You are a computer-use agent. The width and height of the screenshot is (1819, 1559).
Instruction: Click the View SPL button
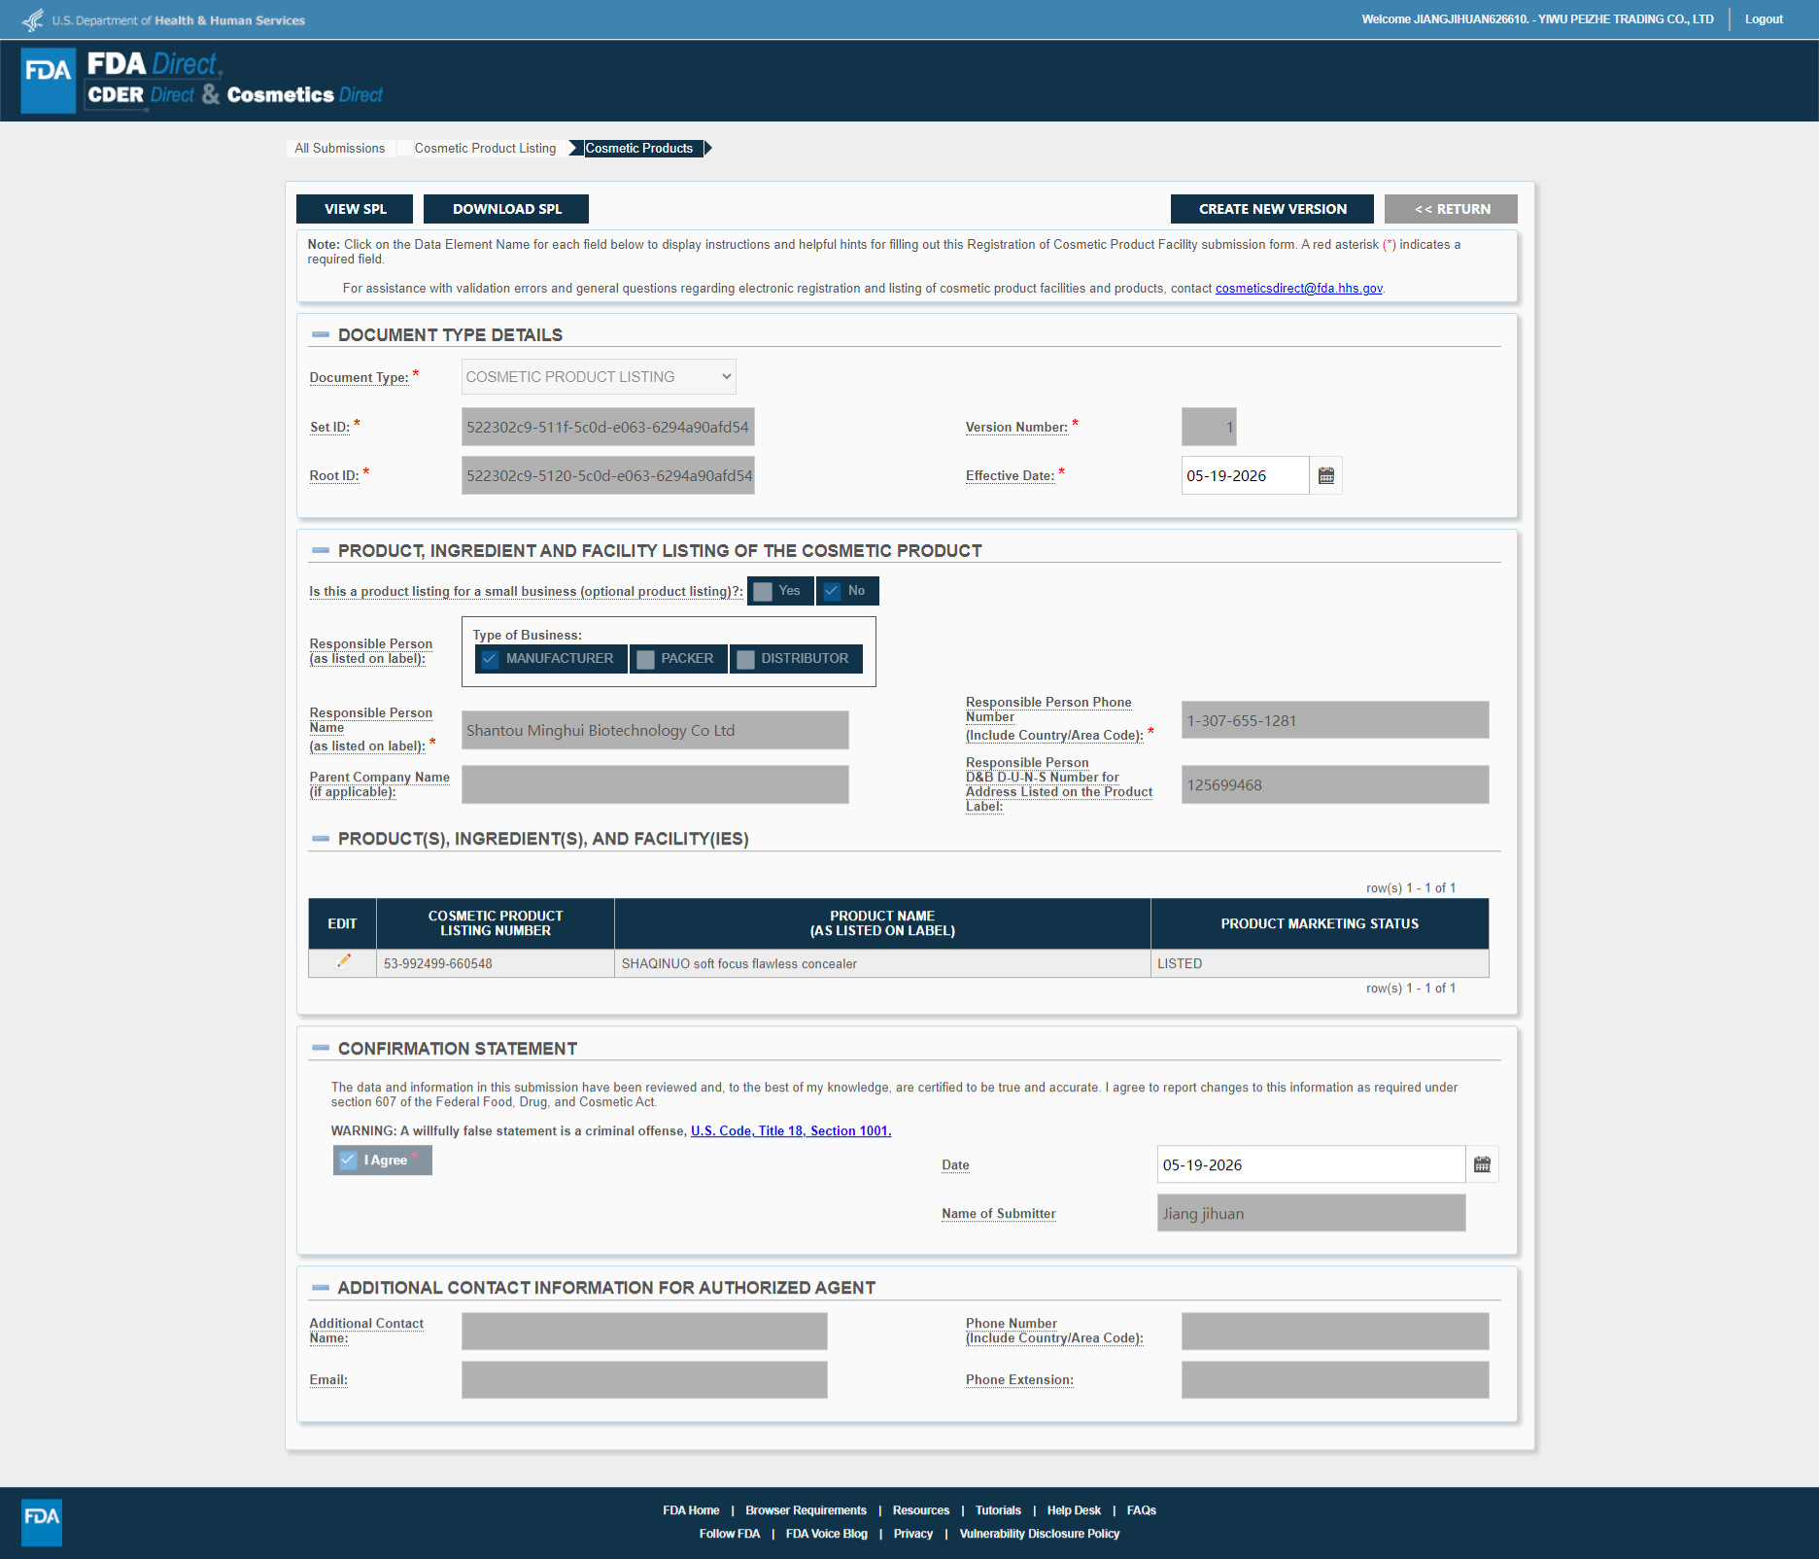click(355, 209)
